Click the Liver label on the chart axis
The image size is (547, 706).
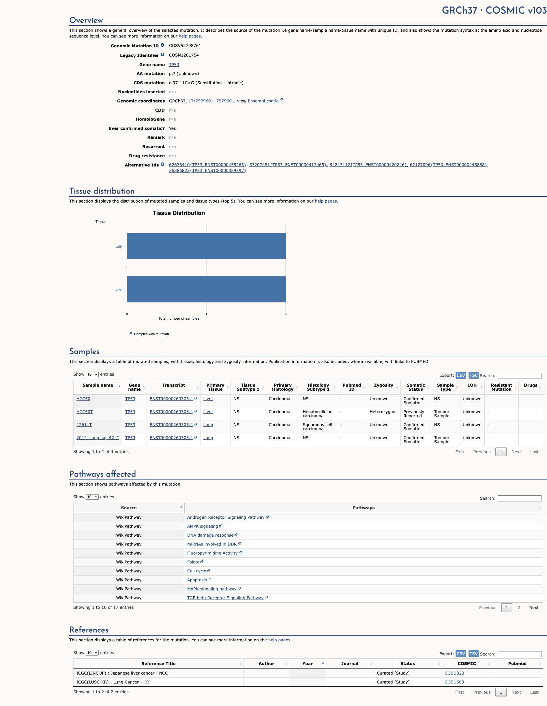click(x=119, y=290)
